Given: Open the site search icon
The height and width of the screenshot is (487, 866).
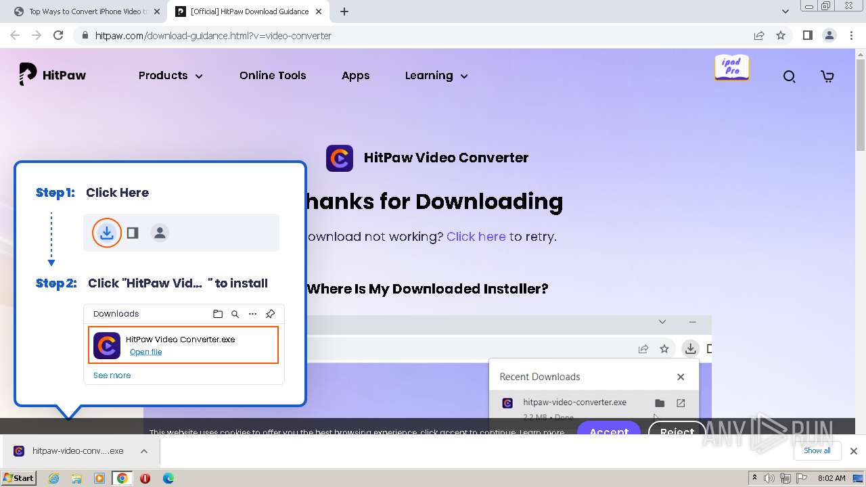Looking at the screenshot, I should tap(789, 76).
